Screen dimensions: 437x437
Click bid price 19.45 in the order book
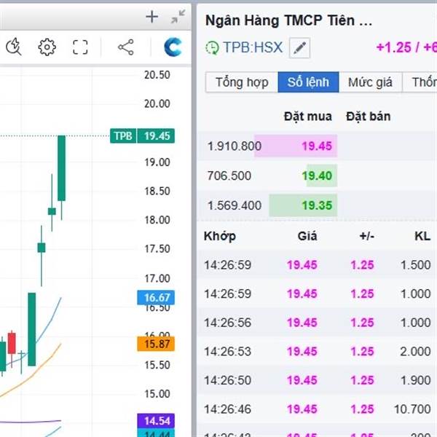pyautogui.click(x=317, y=146)
